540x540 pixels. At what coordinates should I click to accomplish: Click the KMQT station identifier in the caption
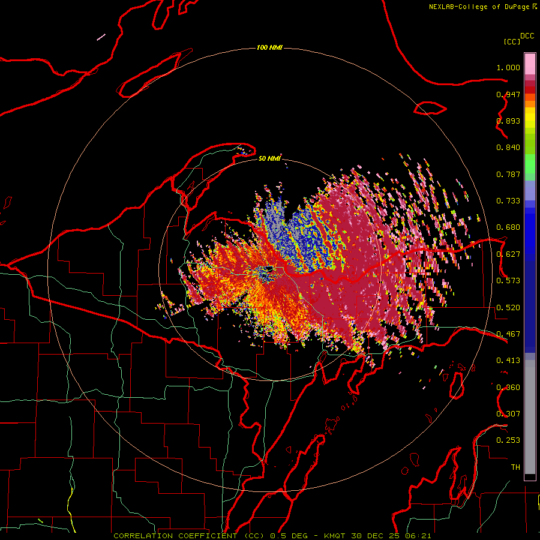pos(334,536)
